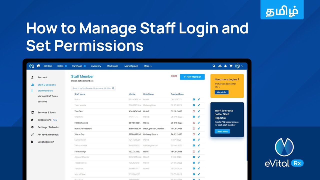Edit the Srdrts staff member with the pencil
Viewport: 320px width, 180px height.
pos(199,99)
